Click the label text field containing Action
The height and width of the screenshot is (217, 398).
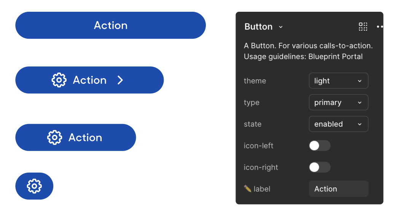[x=338, y=189]
